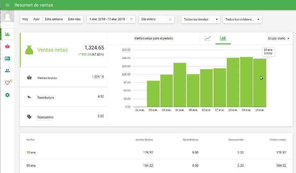Open the reports bar chart sidebar icon
The image size is (296, 173).
coord(7,34)
